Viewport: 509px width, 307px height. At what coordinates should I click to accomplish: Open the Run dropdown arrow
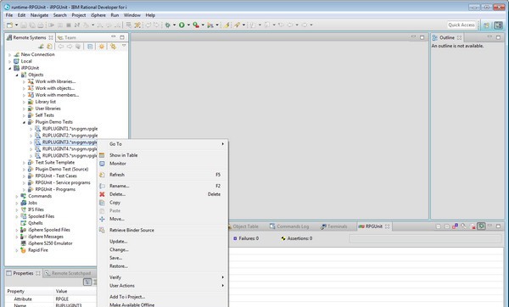188,25
